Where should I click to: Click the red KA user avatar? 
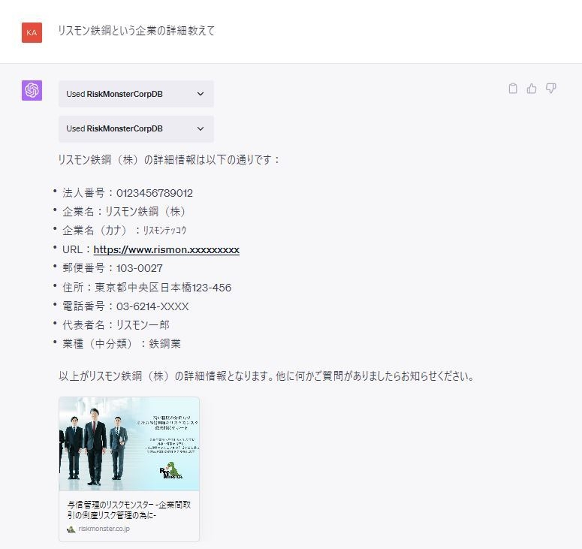(x=32, y=32)
